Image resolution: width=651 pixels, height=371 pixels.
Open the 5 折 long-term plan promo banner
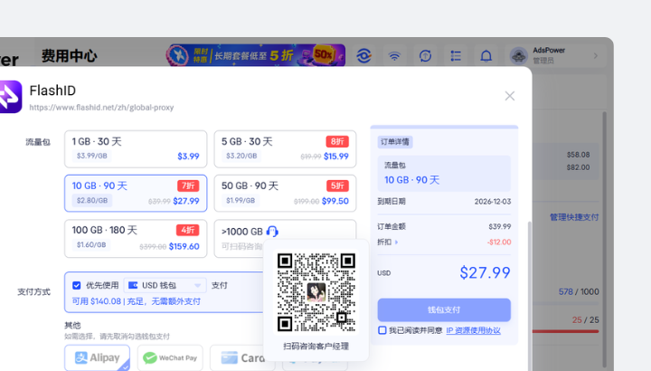[256, 55]
